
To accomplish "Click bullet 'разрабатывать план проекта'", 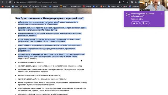I will click(52, 29).
